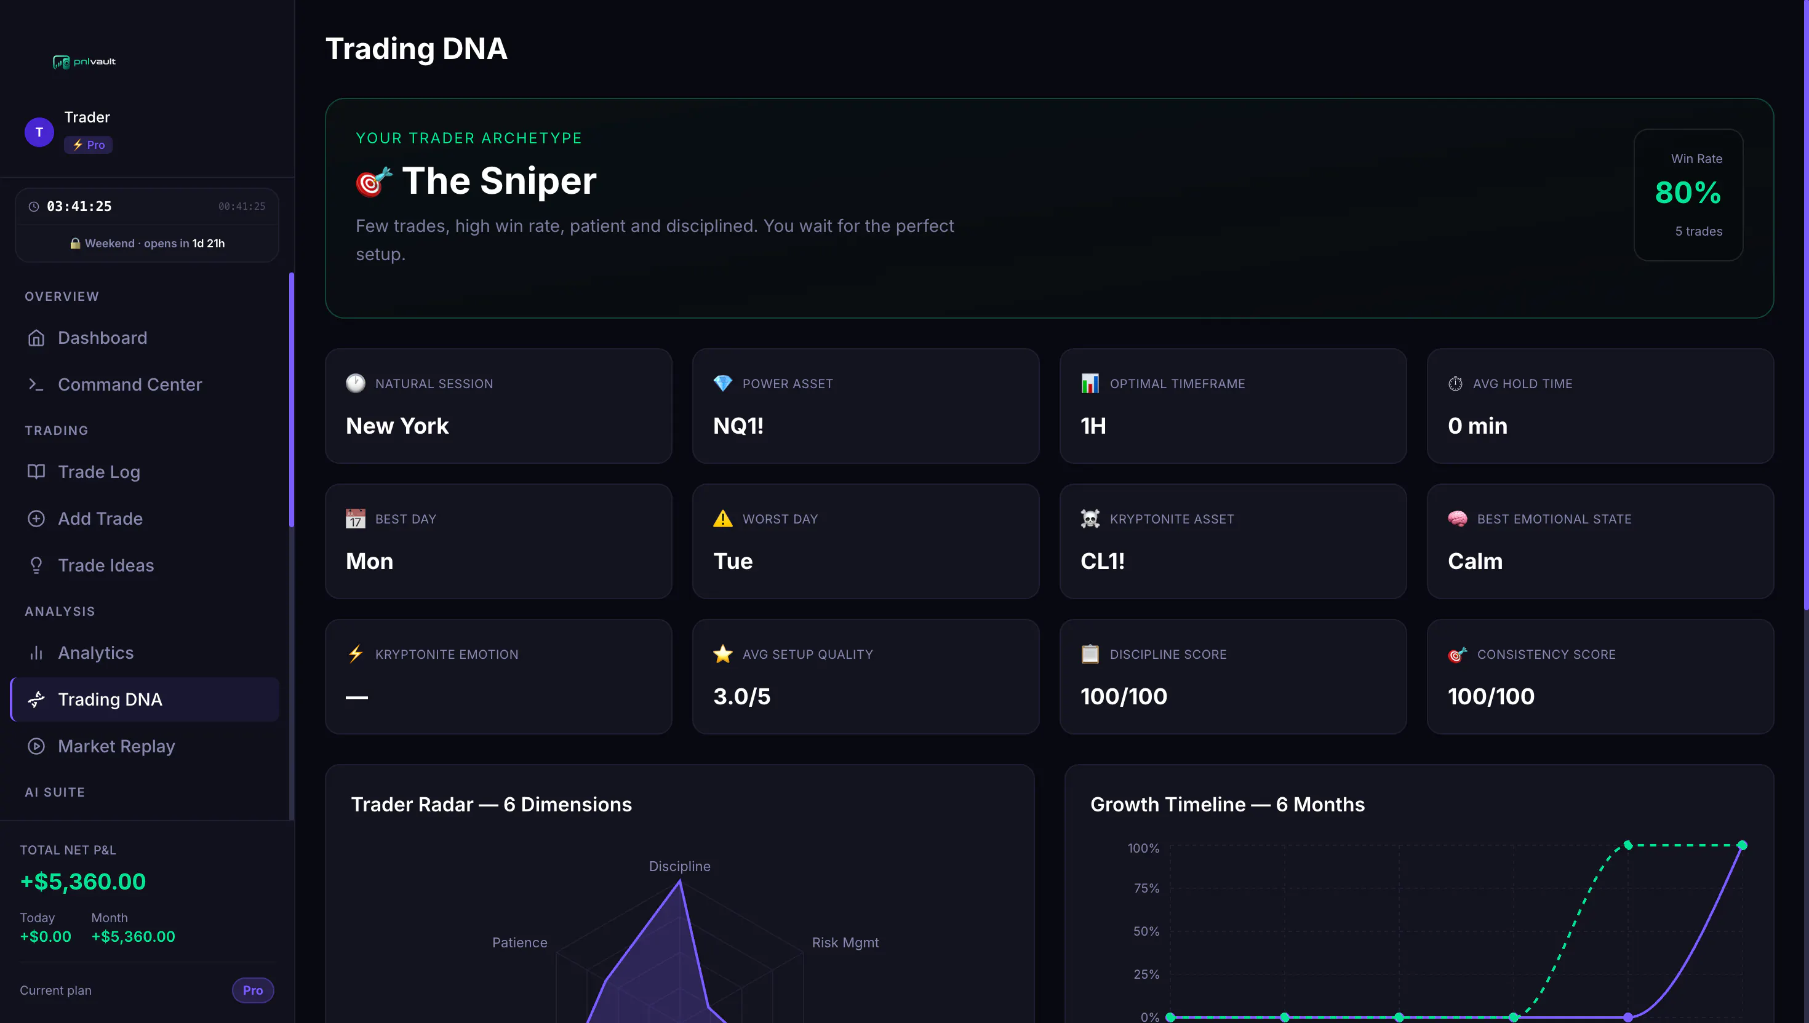Screen dimensions: 1809x1023
Task: Click the Win Rate 80% card
Action: pyautogui.click(x=1688, y=194)
